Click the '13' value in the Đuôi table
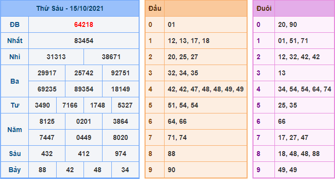335x179 pixels. 282,73
